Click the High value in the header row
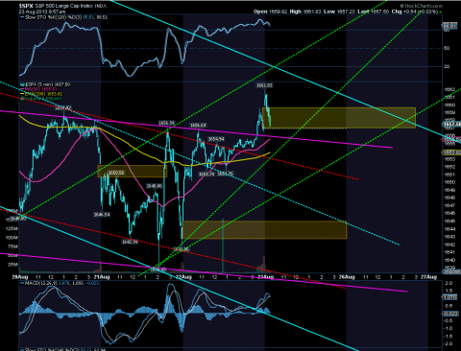The image size is (461, 351). [x=305, y=12]
